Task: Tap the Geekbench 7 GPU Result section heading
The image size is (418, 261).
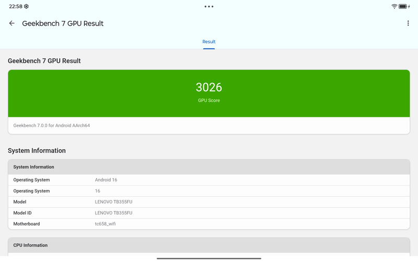Action: click(x=44, y=61)
